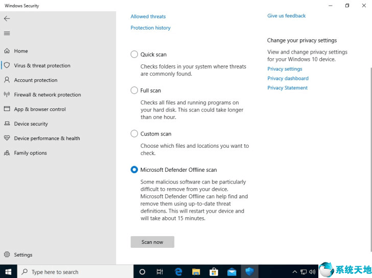Click the Custom scan label text

(x=156, y=134)
